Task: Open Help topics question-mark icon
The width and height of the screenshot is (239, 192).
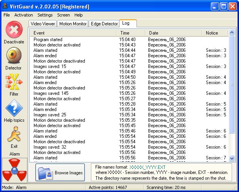Action: pos(14,108)
